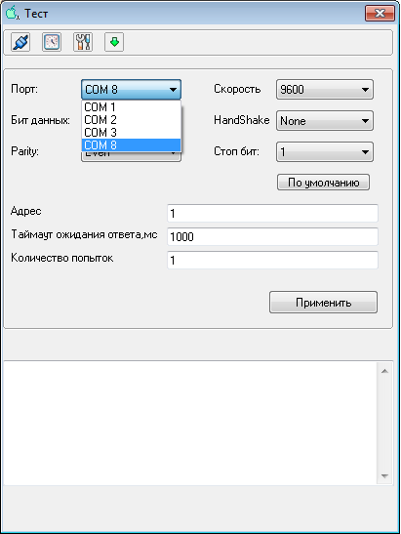Select the tools settings wrench icon
The width and height of the screenshot is (401, 534).
[x=83, y=42]
